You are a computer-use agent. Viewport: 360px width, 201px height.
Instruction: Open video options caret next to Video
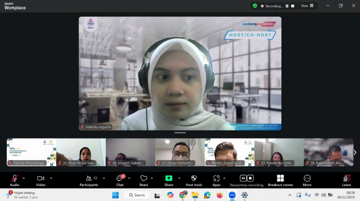(51, 178)
